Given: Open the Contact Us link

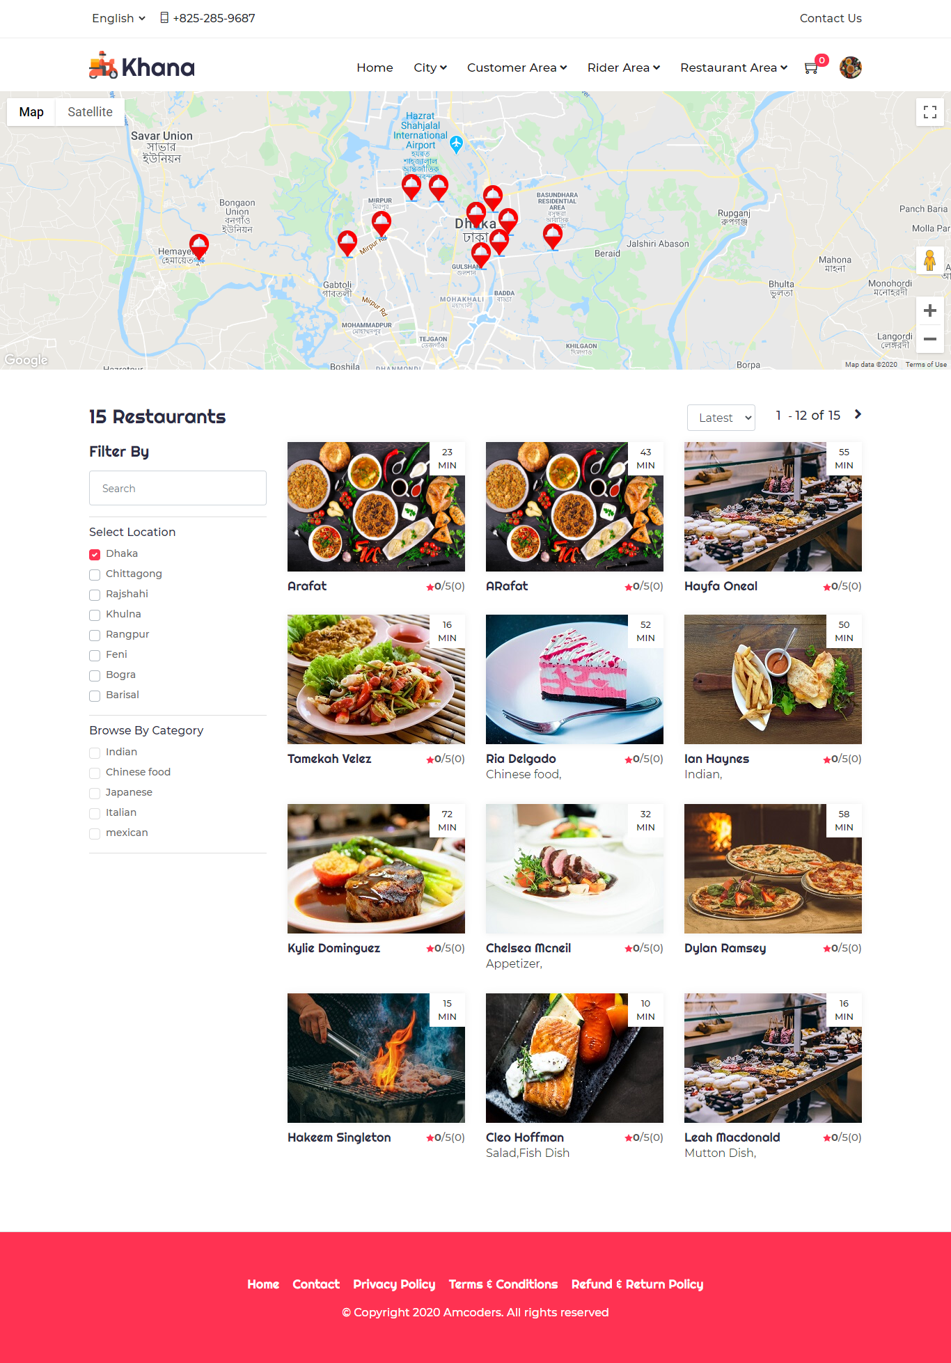Looking at the screenshot, I should 831,18.
